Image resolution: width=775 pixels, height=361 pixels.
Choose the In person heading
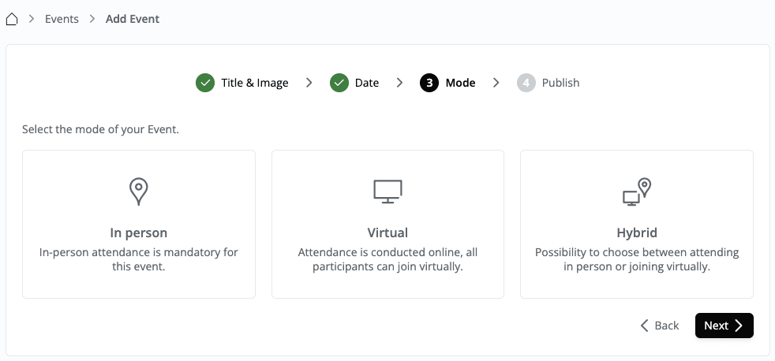139,233
